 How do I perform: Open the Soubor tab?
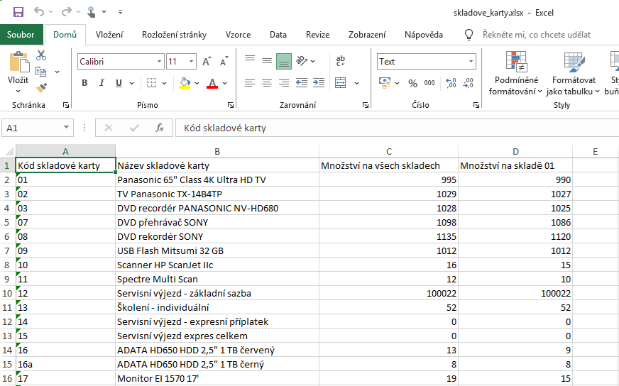tap(21, 34)
